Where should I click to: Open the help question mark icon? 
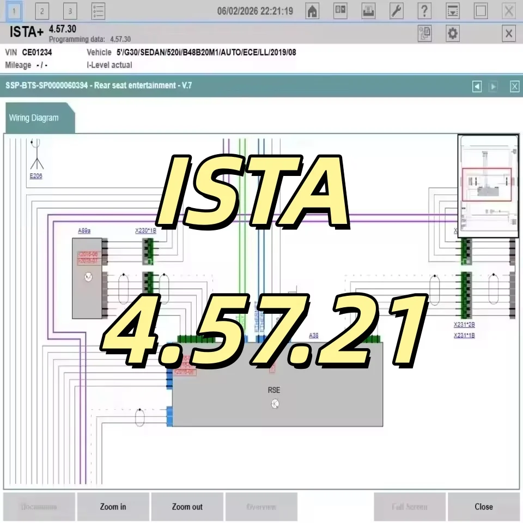[424, 11]
